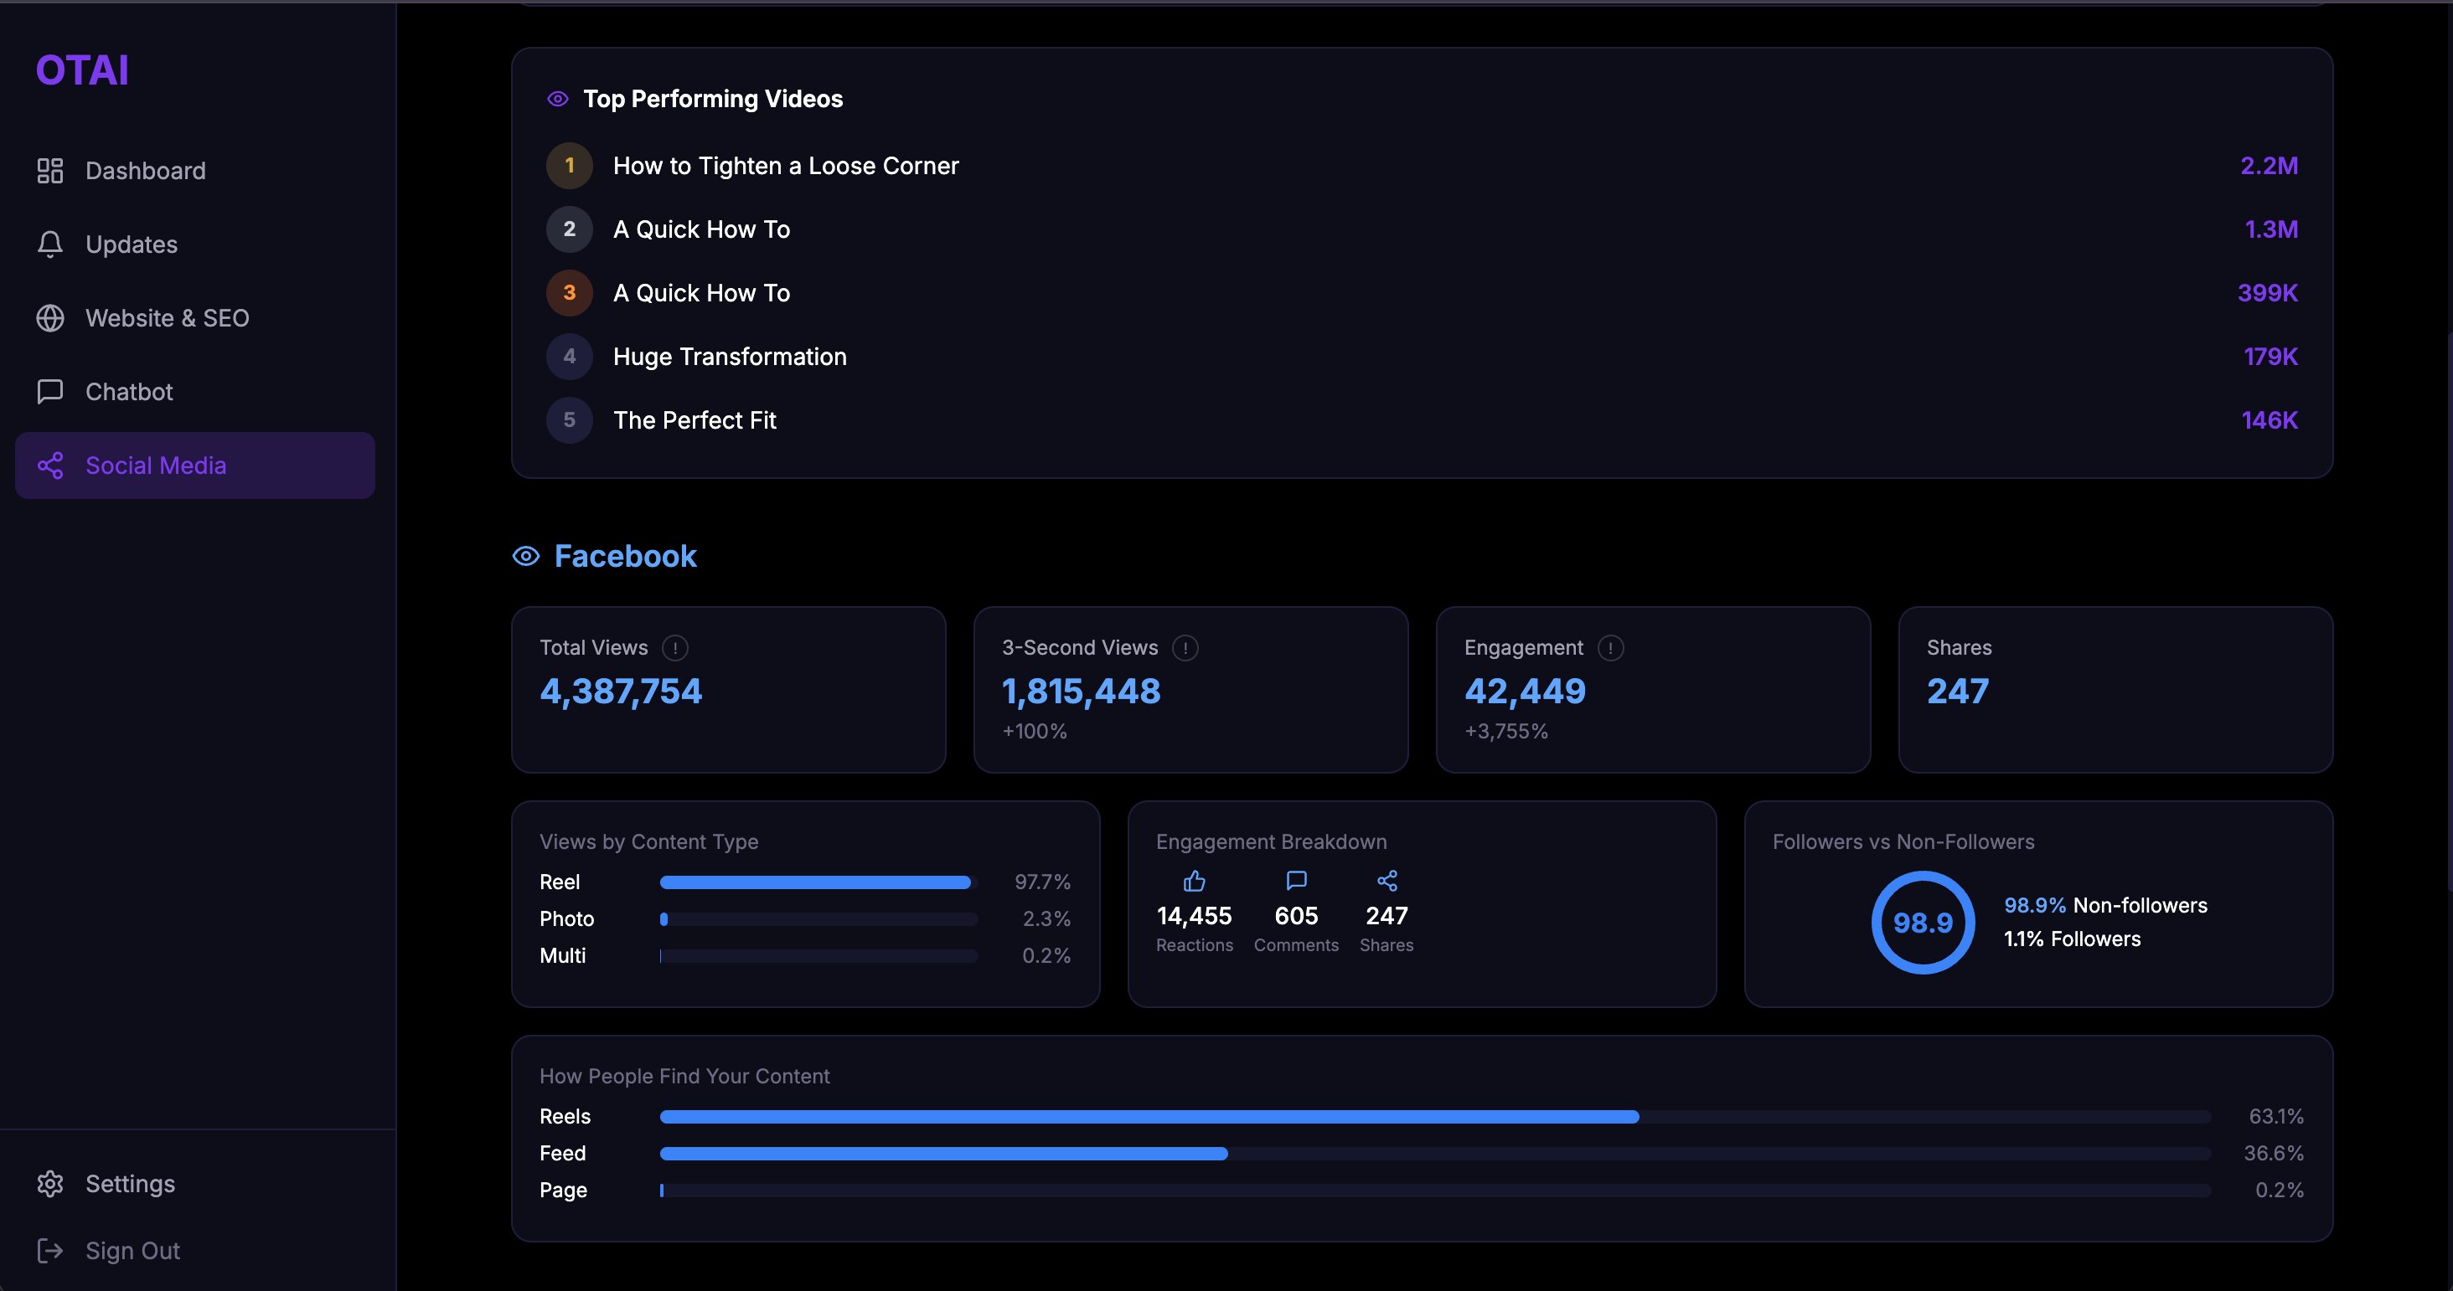Click the 3-Second Views info indicator

1185,647
